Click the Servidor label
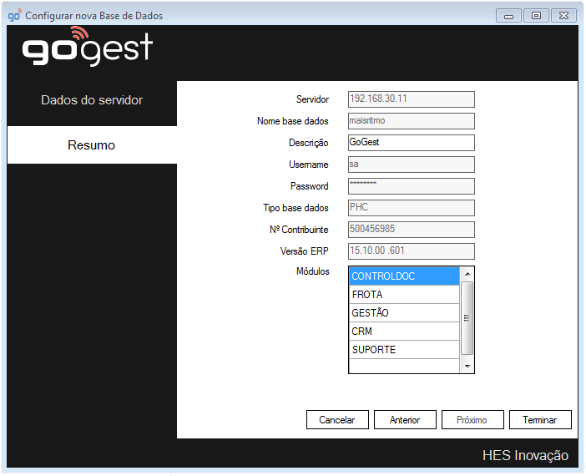586x476 pixels. click(x=312, y=99)
